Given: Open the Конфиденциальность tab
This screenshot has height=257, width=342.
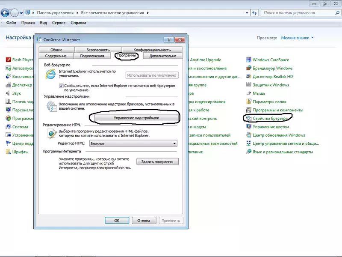Looking at the screenshot, I should 152,50.
